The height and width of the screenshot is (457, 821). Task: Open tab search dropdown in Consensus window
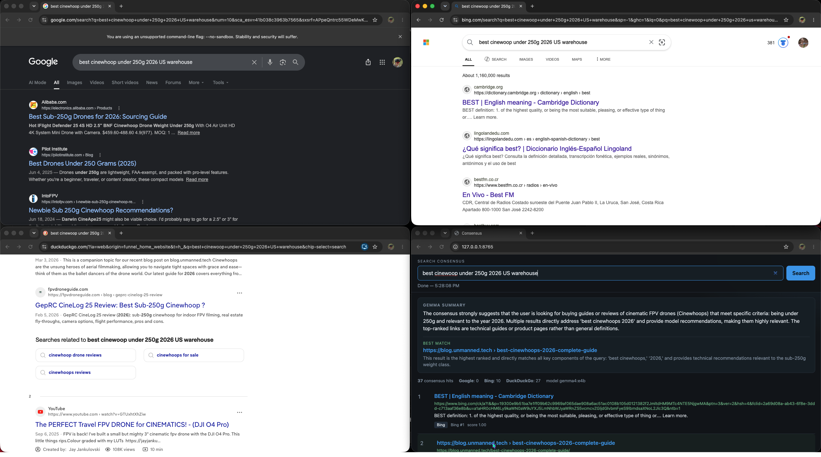coord(445,233)
